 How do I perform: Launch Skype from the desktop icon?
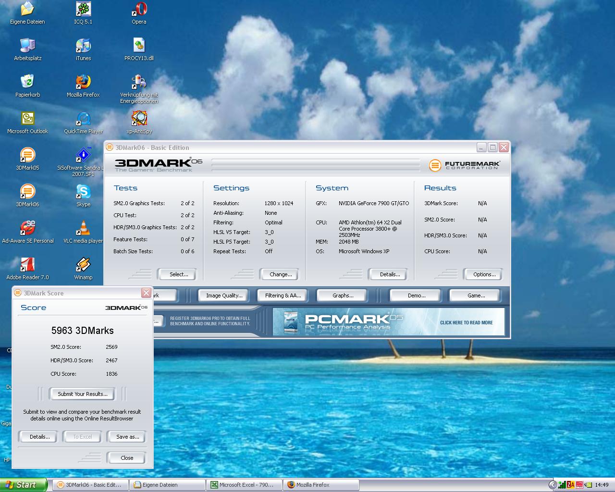(x=83, y=196)
